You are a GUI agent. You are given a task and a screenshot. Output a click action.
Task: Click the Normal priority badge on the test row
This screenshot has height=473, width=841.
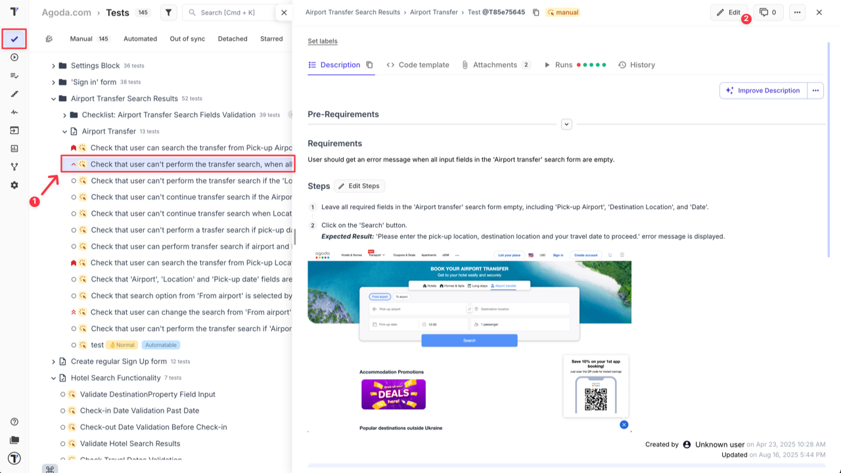(122, 344)
